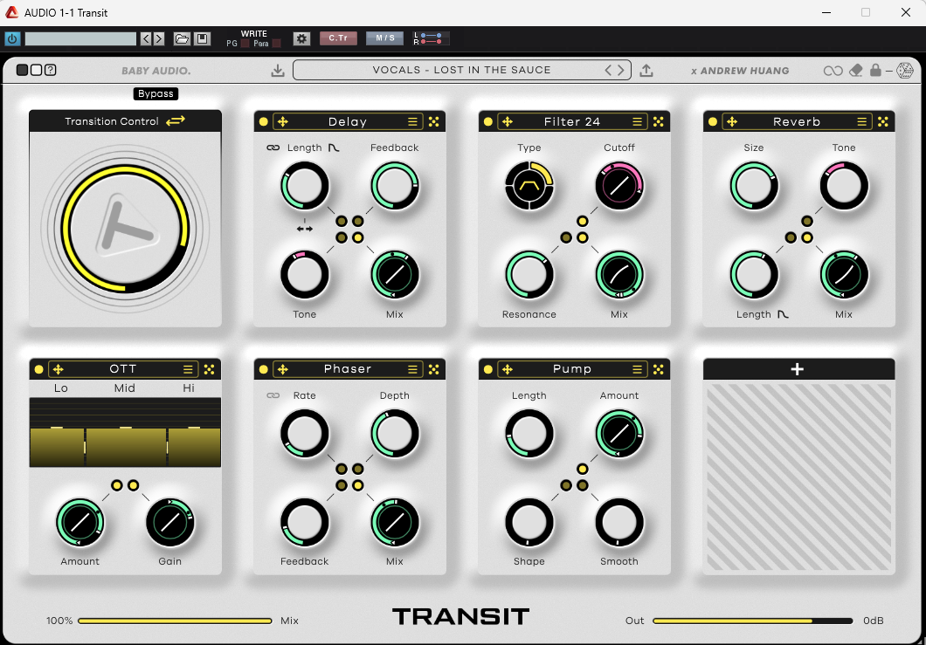
Task: Click the Filter 24 move handle
Action: [x=508, y=121]
